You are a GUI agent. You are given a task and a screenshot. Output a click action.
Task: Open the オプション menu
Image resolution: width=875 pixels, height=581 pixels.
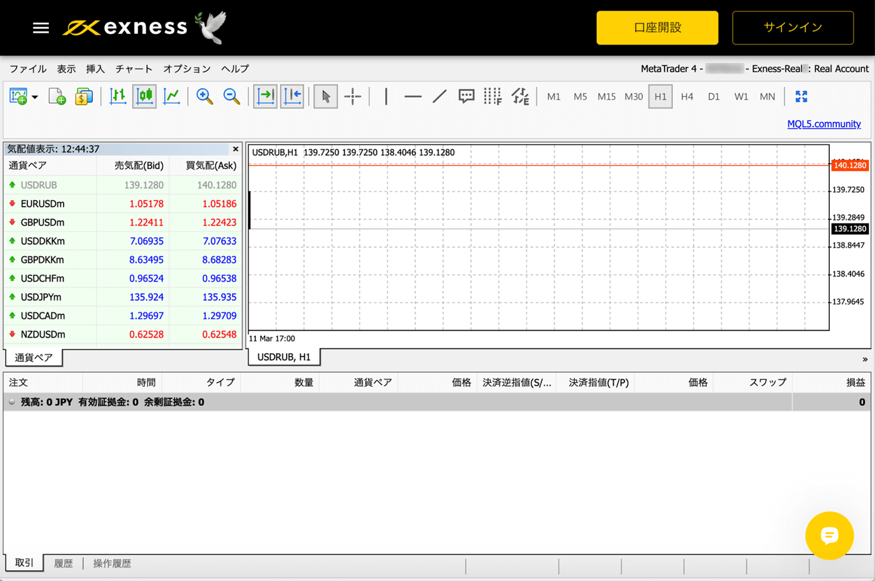[x=187, y=69]
